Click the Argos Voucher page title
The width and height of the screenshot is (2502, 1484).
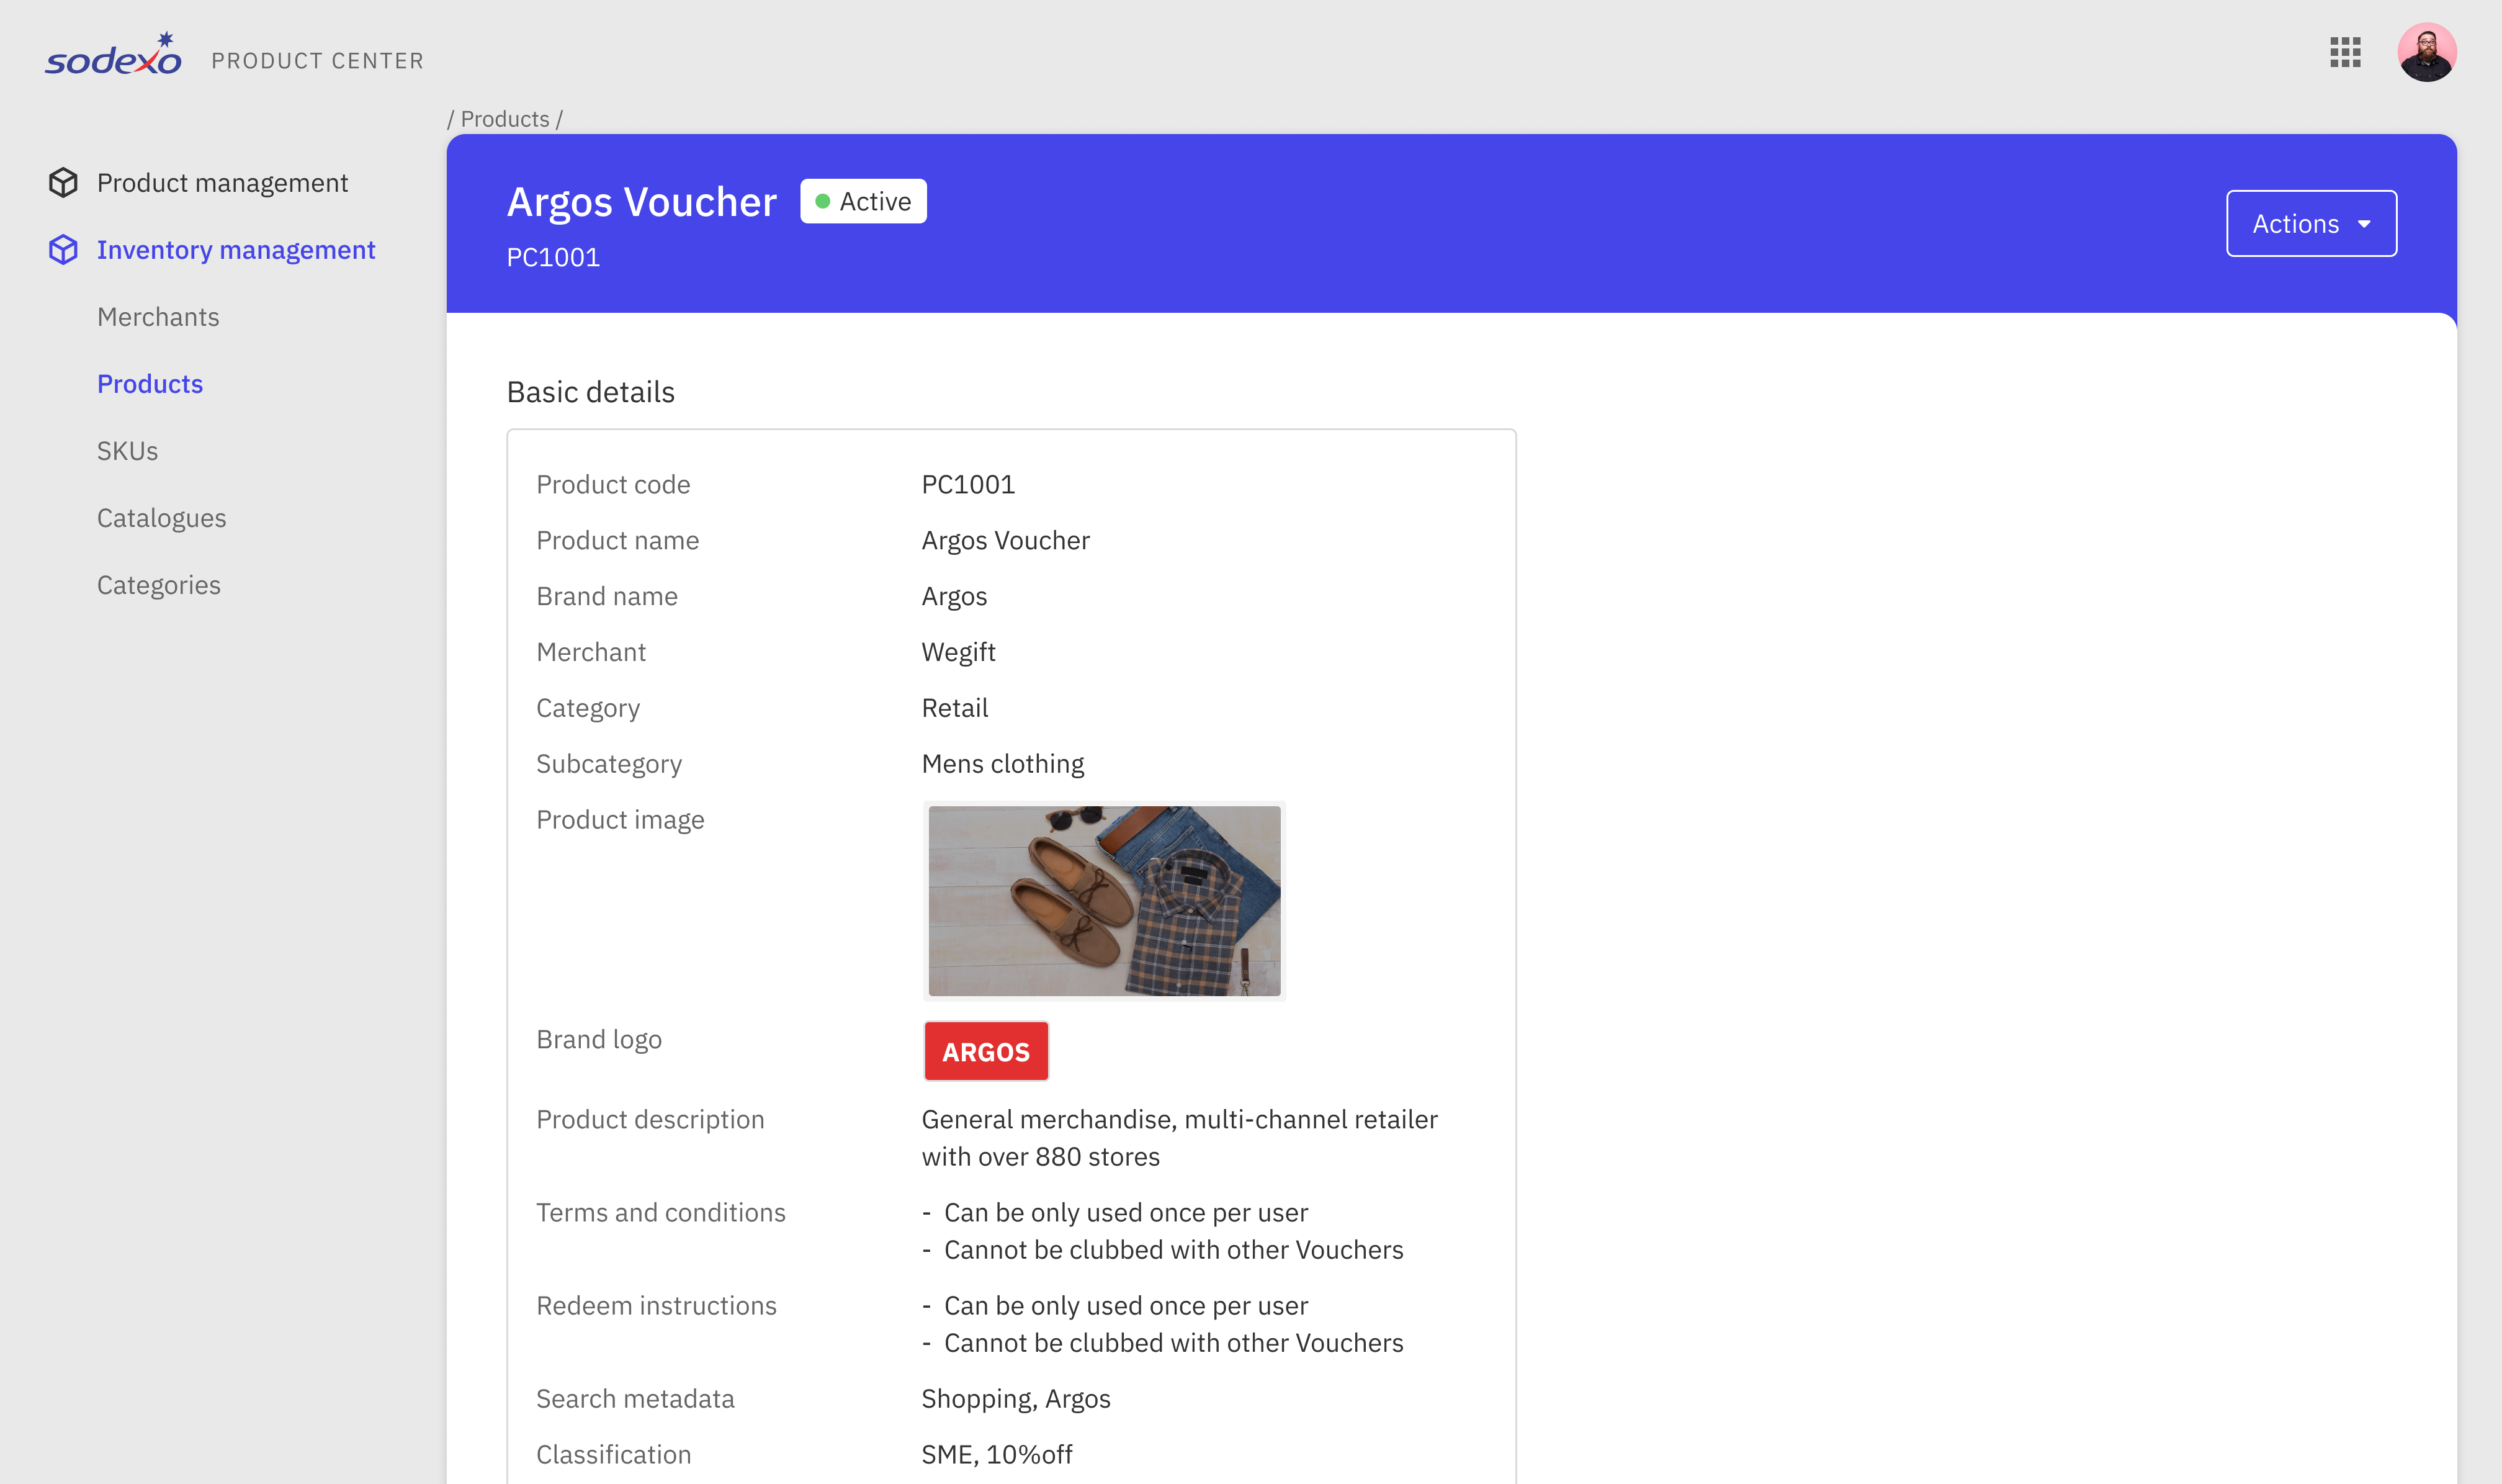642,202
